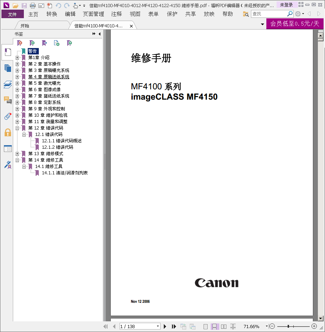Click the Redo arrow icon

[x=67, y=5]
